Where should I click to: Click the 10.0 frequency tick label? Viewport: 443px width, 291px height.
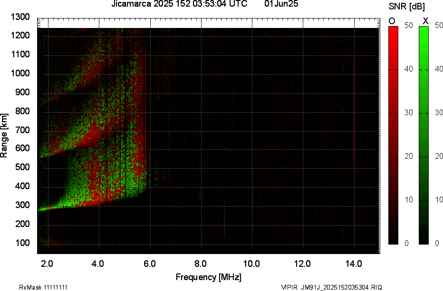coord(251,264)
